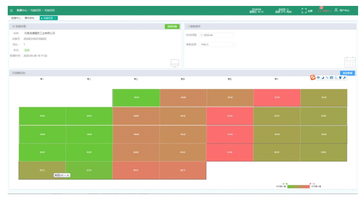This screenshot has width=364, height=200.
Task: Click the Sogou toolbar shirt skin icon
Action: click(341, 77)
